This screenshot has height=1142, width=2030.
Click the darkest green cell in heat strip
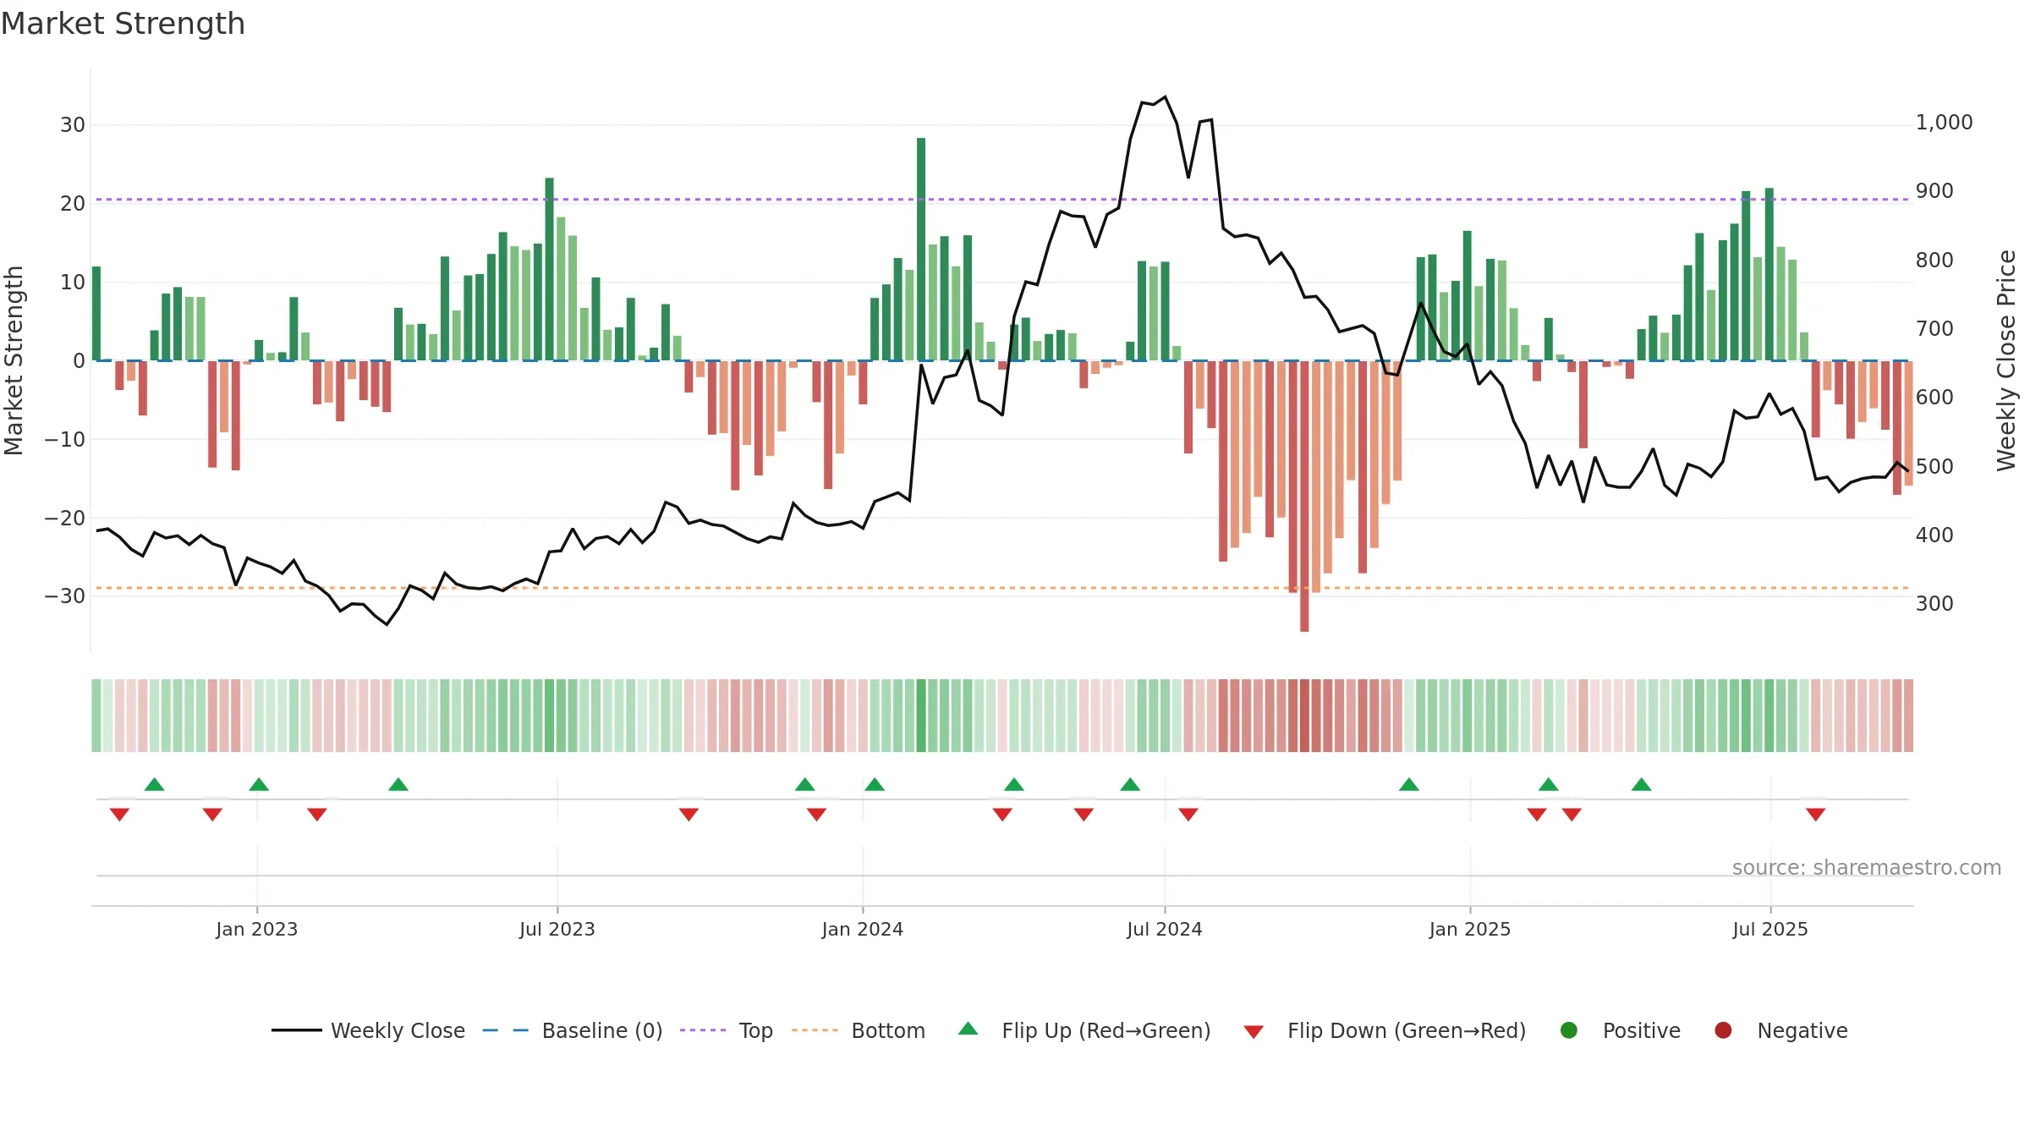921,716
